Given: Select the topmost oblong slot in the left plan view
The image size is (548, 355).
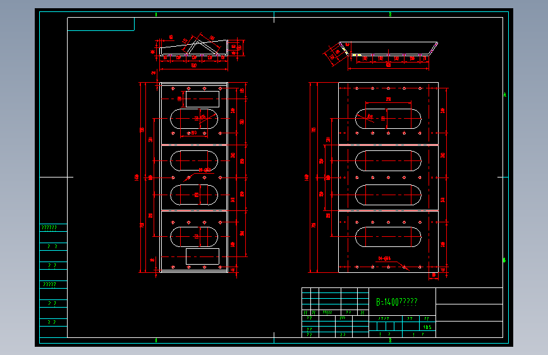Looking at the screenshot, I should (194, 119).
